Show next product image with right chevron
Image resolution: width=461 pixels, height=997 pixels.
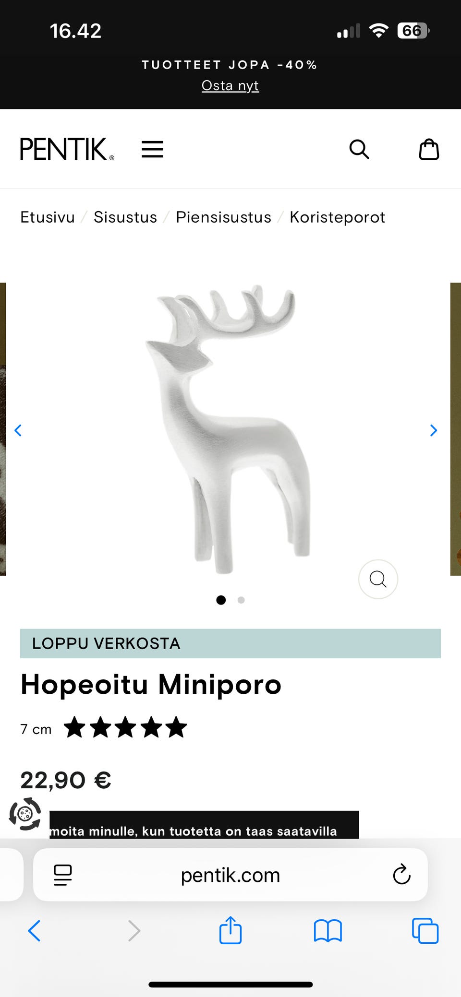pos(434,430)
